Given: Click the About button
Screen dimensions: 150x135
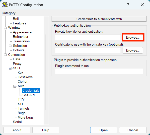Looking at the screenshot, I should click(x=17, y=130).
